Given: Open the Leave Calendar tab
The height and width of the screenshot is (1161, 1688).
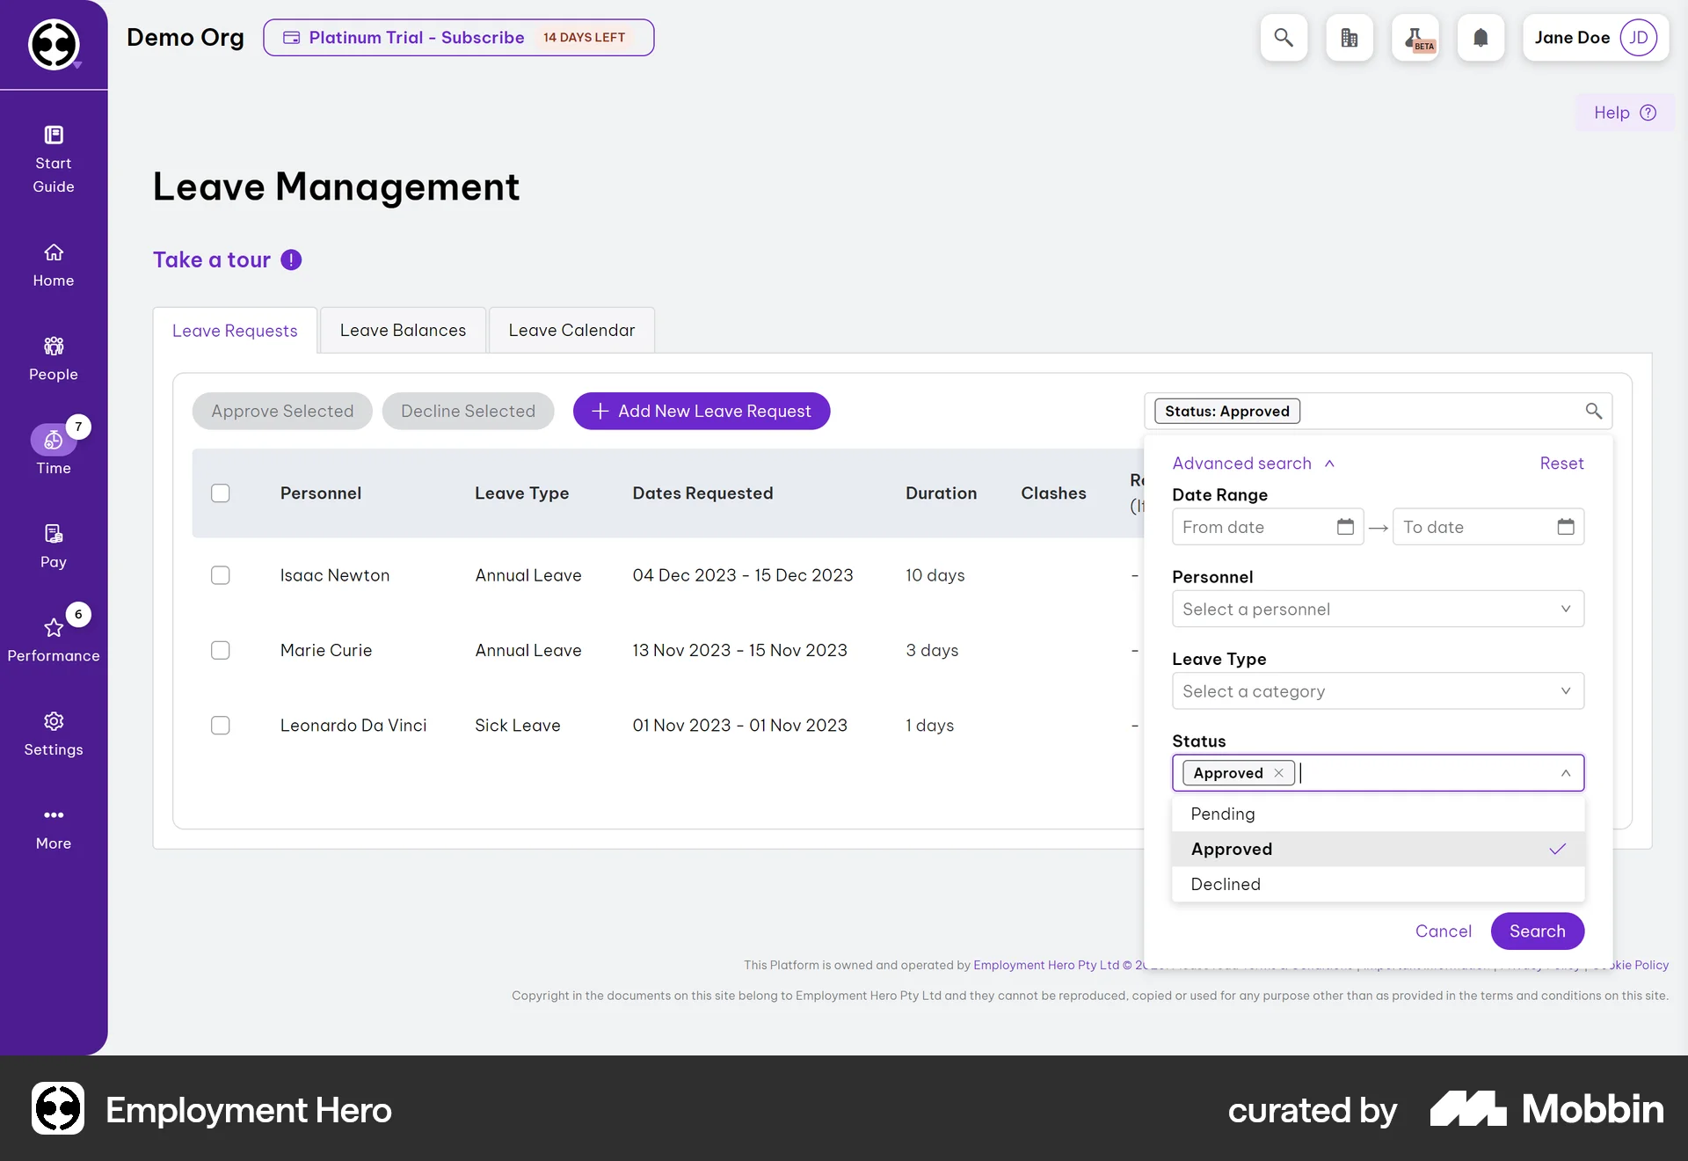Looking at the screenshot, I should [571, 330].
